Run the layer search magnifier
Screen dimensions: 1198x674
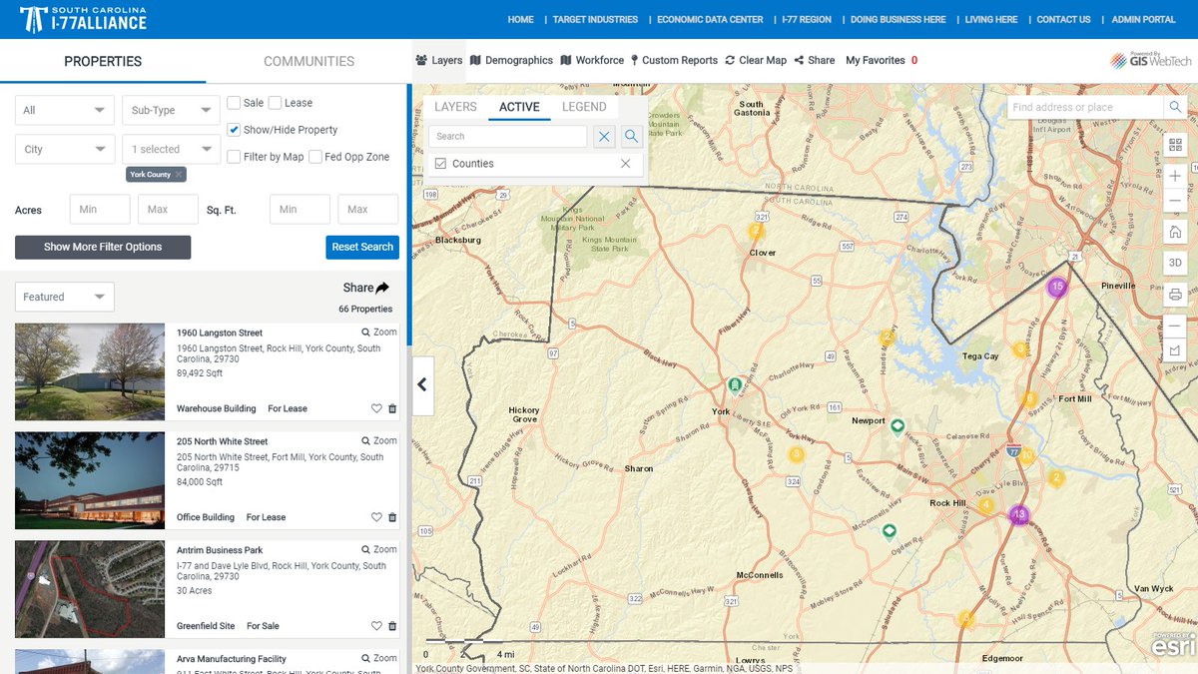coord(631,137)
